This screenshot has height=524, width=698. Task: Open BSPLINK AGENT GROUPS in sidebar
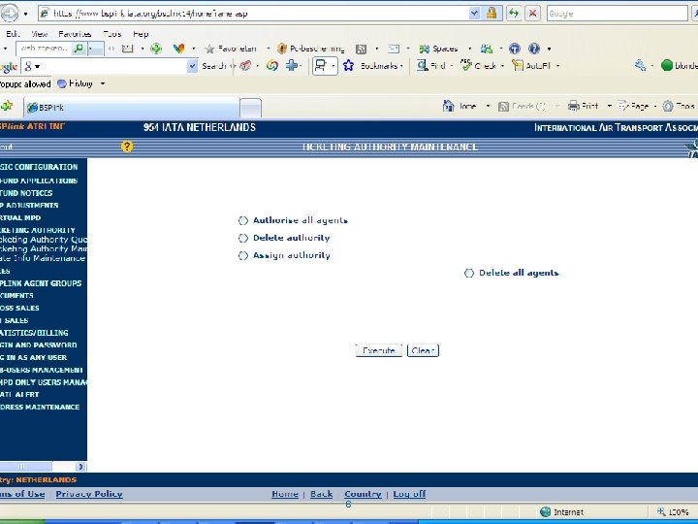tap(41, 283)
